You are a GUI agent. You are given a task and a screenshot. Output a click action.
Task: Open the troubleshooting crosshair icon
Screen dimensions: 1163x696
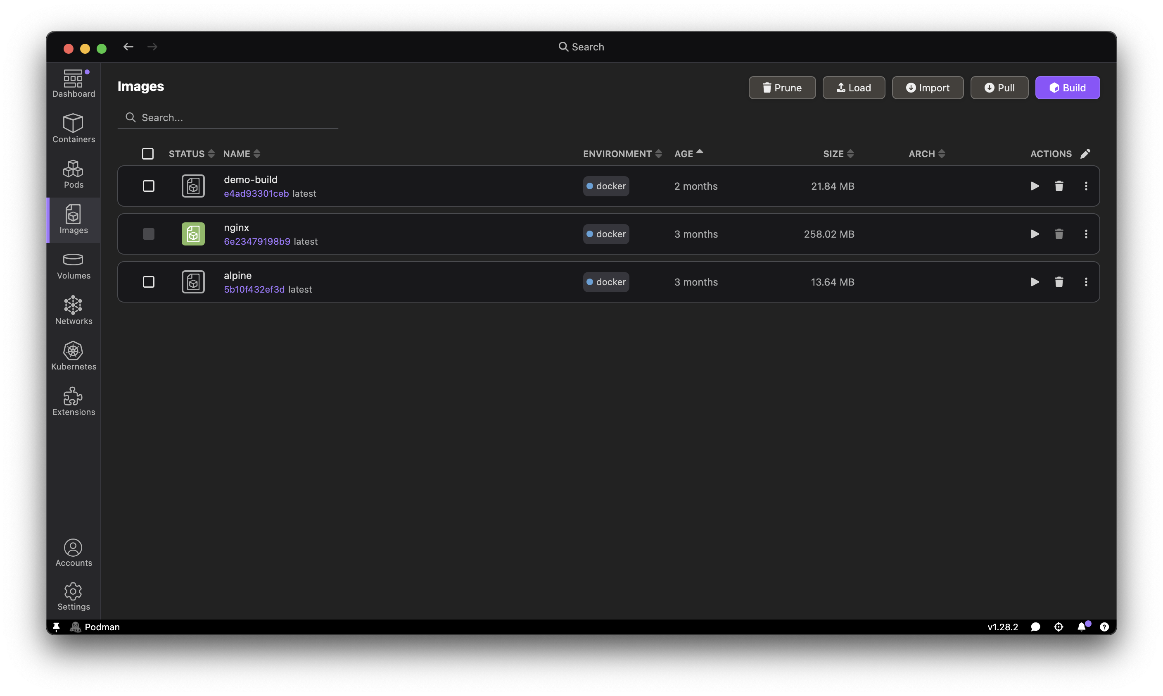1058,627
